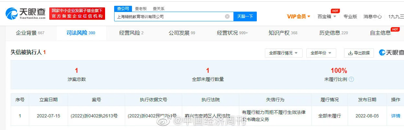
Task: Clear search field with the X icon
Action: [x=227, y=16]
